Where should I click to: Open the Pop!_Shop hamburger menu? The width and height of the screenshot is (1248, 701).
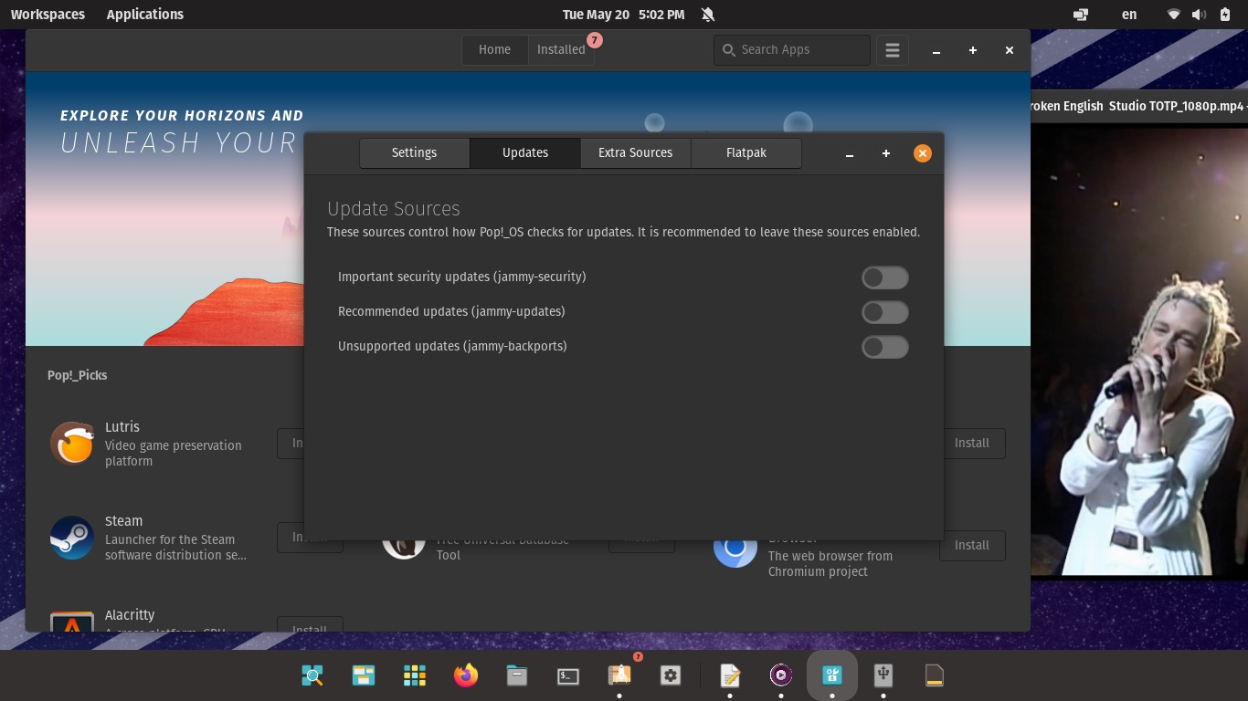(x=893, y=50)
